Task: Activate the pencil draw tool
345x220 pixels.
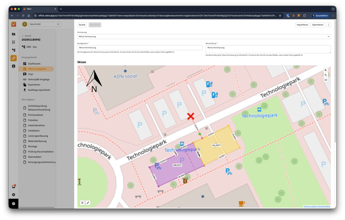Action: [x=88, y=202]
